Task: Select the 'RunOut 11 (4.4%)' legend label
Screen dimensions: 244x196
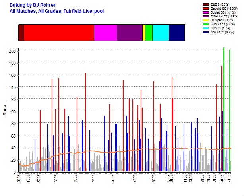Action: click(224, 25)
